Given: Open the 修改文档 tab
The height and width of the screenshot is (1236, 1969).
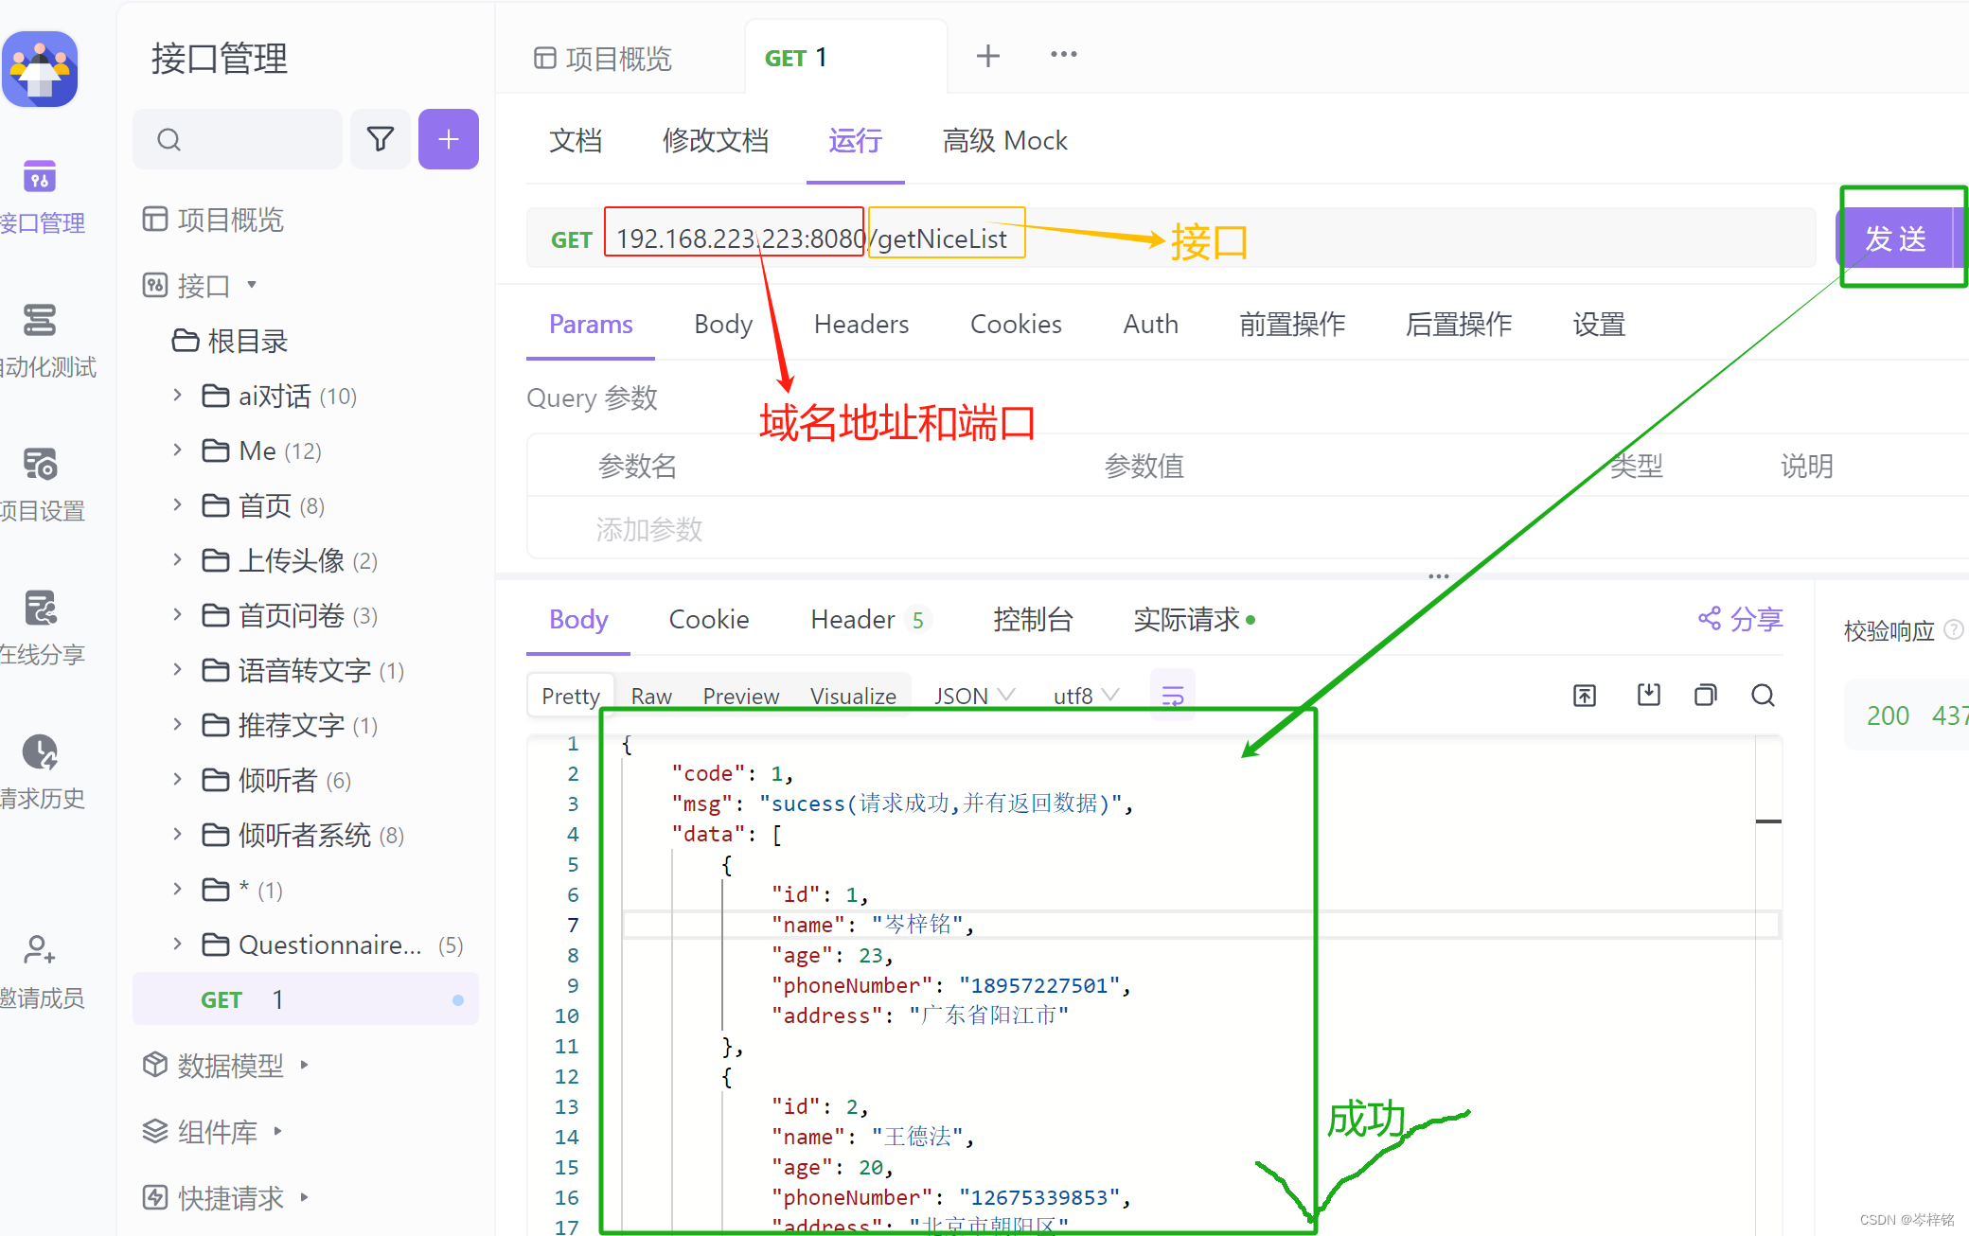Looking at the screenshot, I should pyautogui.click(x=715, y=141).
